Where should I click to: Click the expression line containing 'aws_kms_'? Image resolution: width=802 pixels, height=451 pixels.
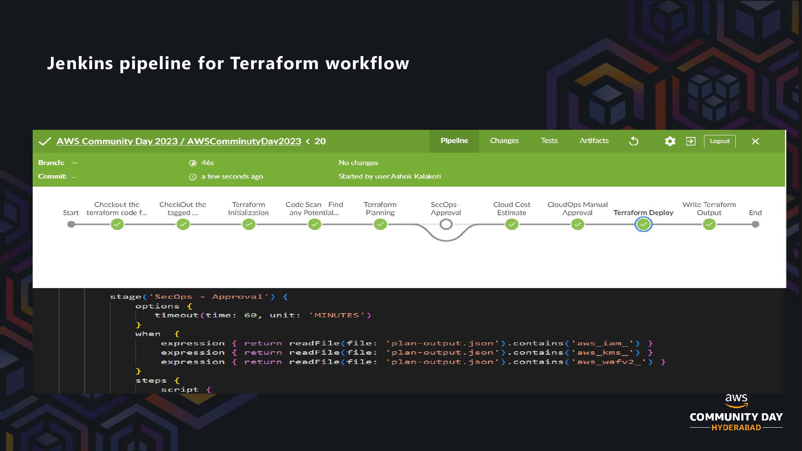407,353
